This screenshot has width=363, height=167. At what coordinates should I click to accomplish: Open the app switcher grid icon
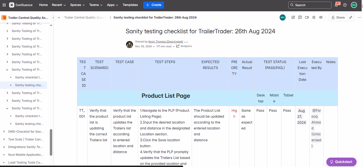point(4,5)
